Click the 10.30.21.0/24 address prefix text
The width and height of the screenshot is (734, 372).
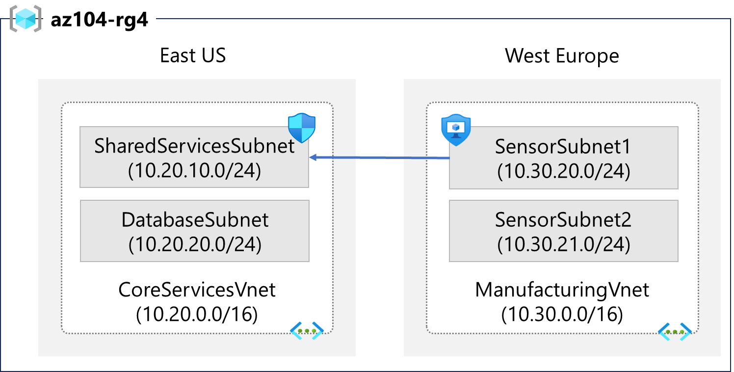click(563, 244)
